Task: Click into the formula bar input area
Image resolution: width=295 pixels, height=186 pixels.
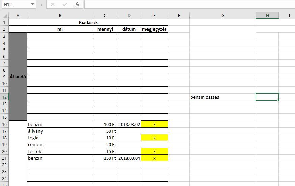Action: (x=190, y=4)
